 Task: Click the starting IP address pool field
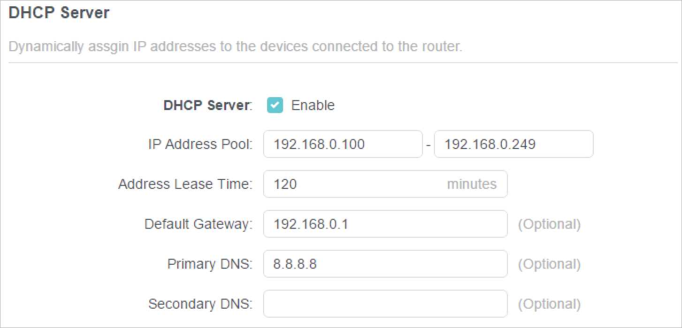tap(342, 144)
